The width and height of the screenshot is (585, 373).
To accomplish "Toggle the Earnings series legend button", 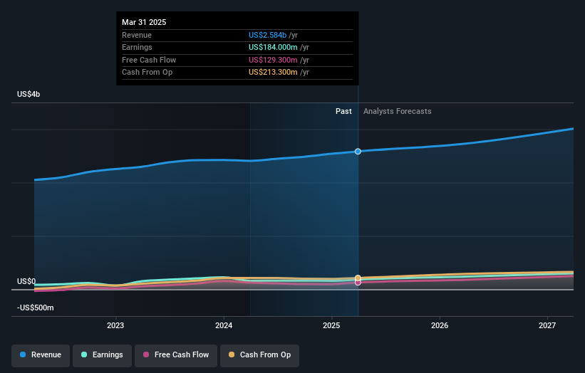I will pos(102,355).
